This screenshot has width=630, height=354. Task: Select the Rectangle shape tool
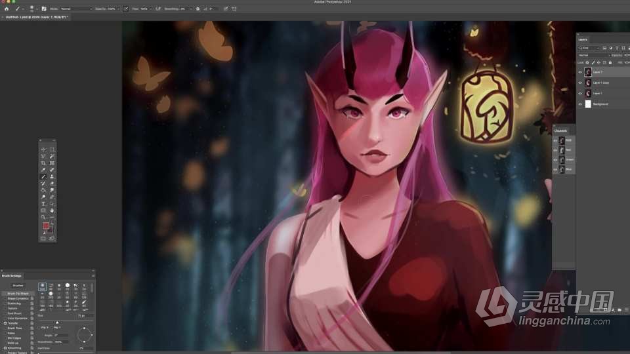[43, 210]
